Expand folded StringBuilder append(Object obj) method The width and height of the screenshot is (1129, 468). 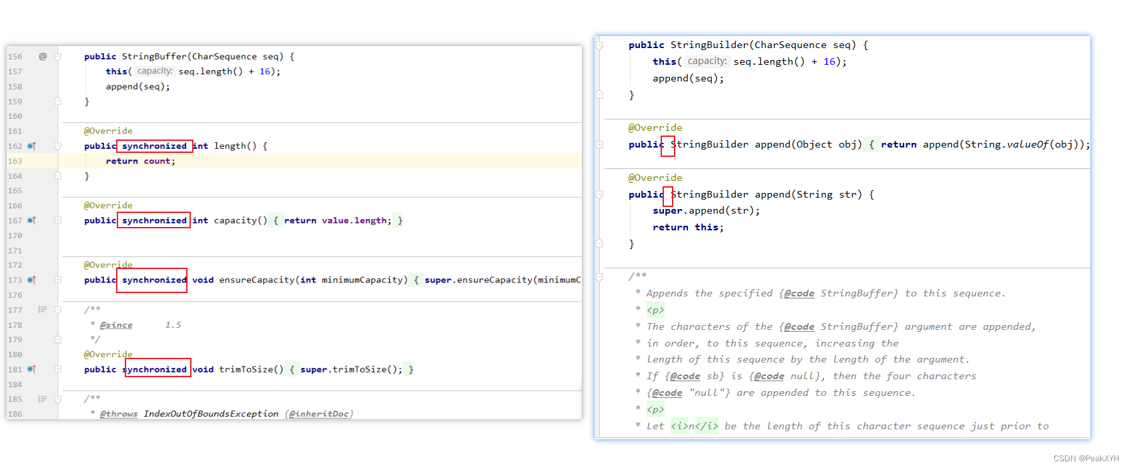[599, 145]
